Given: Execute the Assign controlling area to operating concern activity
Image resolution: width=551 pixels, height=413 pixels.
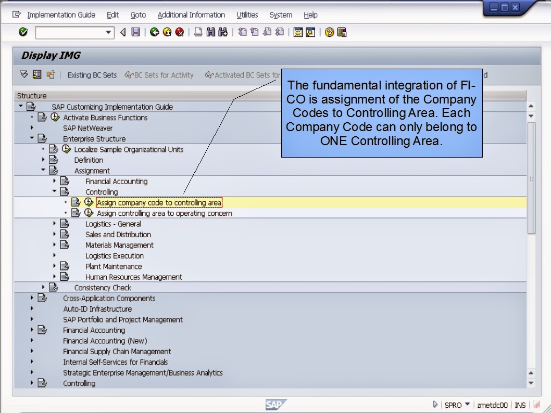Looking at the screenshot, I should [x=89, y=213].
